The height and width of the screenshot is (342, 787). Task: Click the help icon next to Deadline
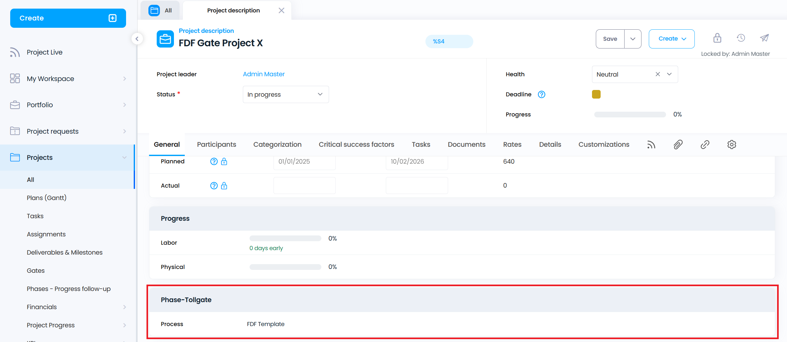541,94
